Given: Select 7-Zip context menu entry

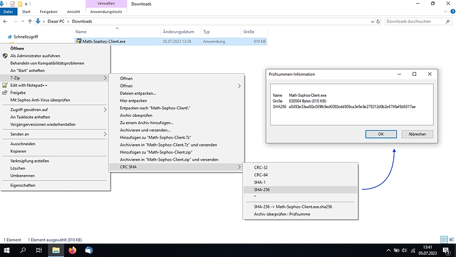Looking at the screenshot, I should click(55, 78).
